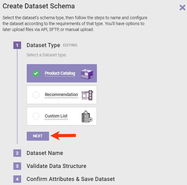Expand Confirm Attributes & Save Dataset step

click(71, 179)
